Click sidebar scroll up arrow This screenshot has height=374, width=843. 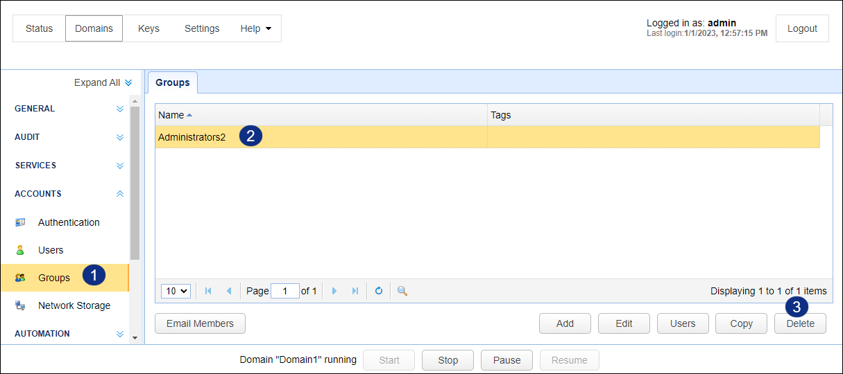135,101
